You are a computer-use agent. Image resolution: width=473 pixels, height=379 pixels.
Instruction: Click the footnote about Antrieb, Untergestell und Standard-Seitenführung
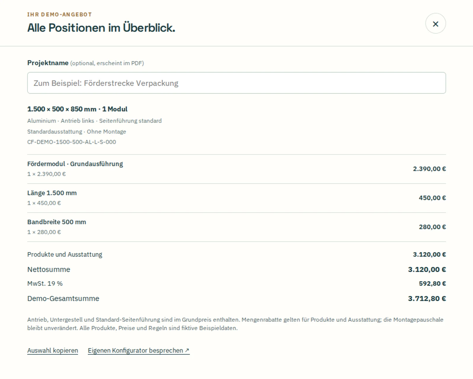235,324
